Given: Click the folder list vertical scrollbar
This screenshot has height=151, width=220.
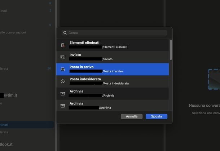Looking at the screenshot, I should pyautogui.click(x=171, y=50).
